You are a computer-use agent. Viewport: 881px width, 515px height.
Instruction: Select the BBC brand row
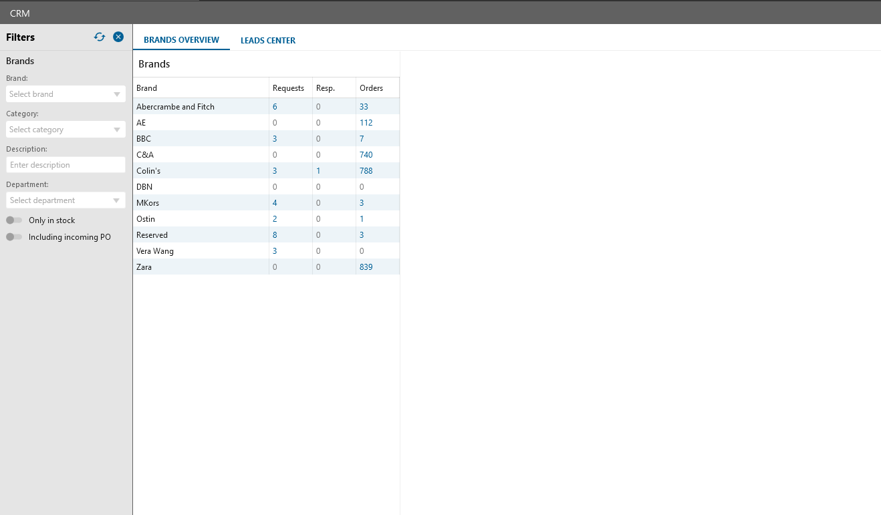[267, 139]
